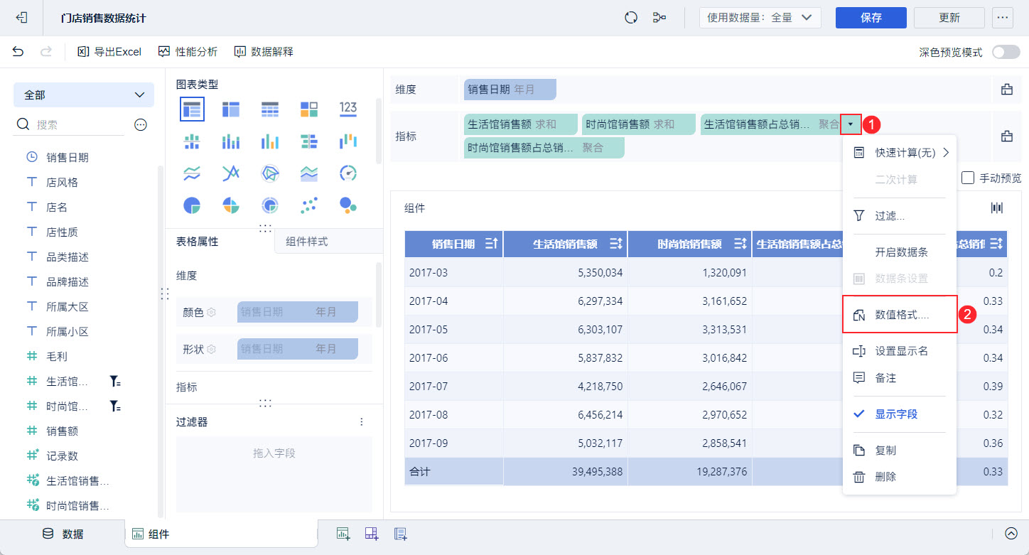This screenshot has height=555, width=1029.
Task: Click the add-dashboard grid icon in bottom bar
Action: pos(372,534)
